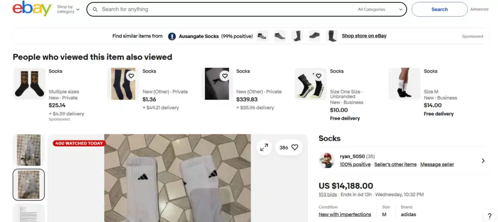Open the fourth dark shoe thumbnail in banner
The height and width of the screenshot is (222, 498).
pos(315,36)
